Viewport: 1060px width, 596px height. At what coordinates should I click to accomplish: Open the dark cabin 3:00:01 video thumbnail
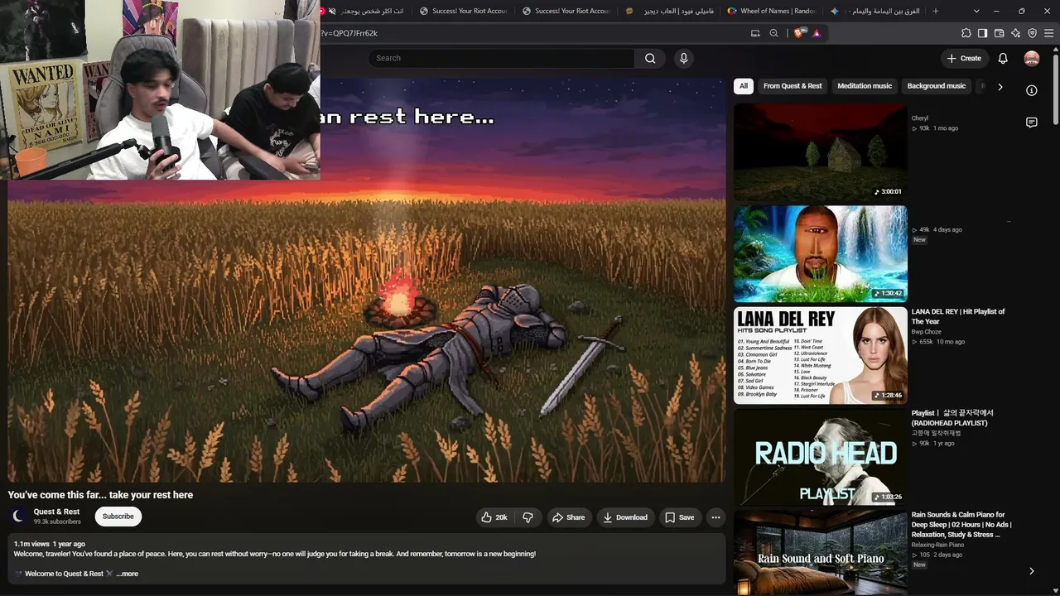pyautogui.click(x=821, y=151)
